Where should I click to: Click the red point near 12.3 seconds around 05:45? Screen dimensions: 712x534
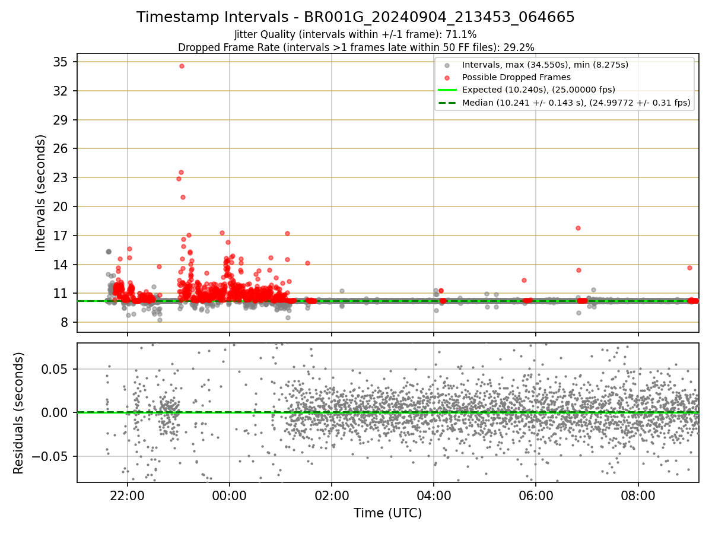pos(524,280)
